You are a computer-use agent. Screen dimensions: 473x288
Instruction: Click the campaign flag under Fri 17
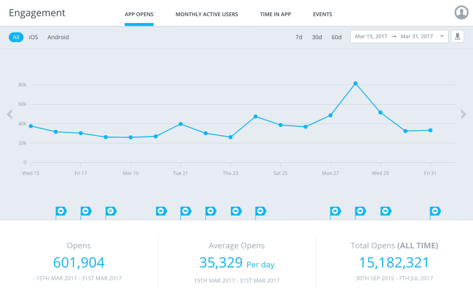click(85, 212)
